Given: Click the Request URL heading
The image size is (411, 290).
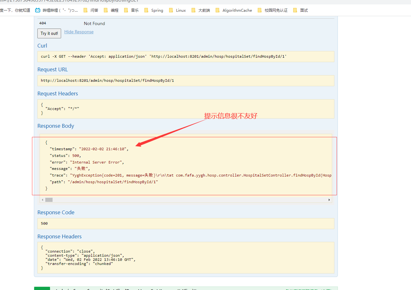Looking at the screenshot, I should coord(53,69).
